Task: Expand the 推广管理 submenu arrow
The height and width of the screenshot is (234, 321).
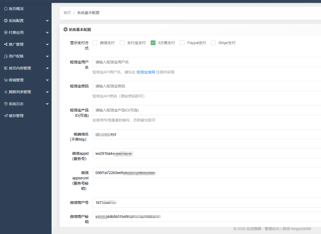Action: coord(47,45)
